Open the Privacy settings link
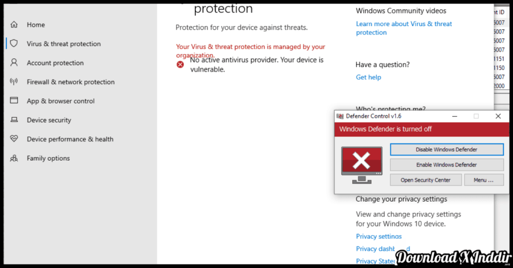This screenshot has height=268, width=513. 379,236
